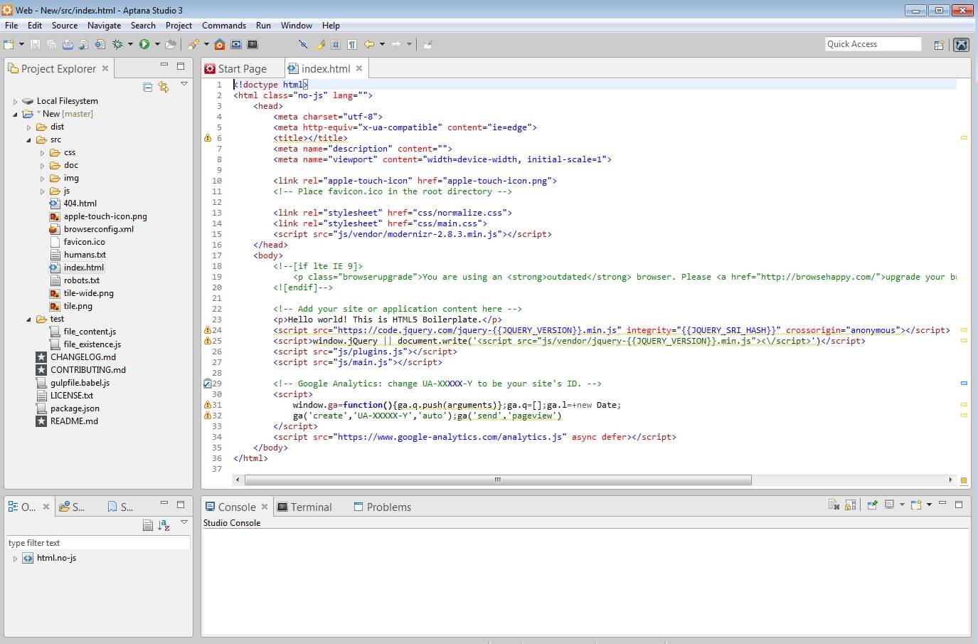The height and width of the screenshot is (644, 978).
Task: Open the Run configurations dropdown arrow
Action: tap(157, 44)
